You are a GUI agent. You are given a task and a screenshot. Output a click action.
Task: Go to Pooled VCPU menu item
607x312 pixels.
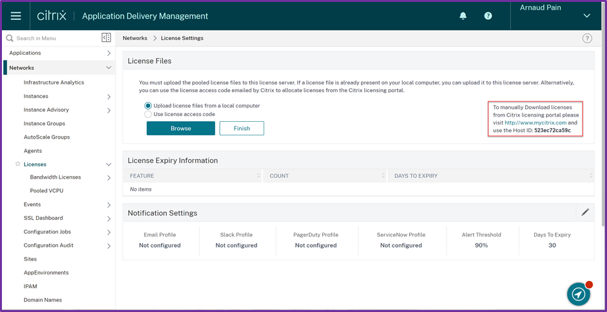pyautogui.click(x=46, y=191)
